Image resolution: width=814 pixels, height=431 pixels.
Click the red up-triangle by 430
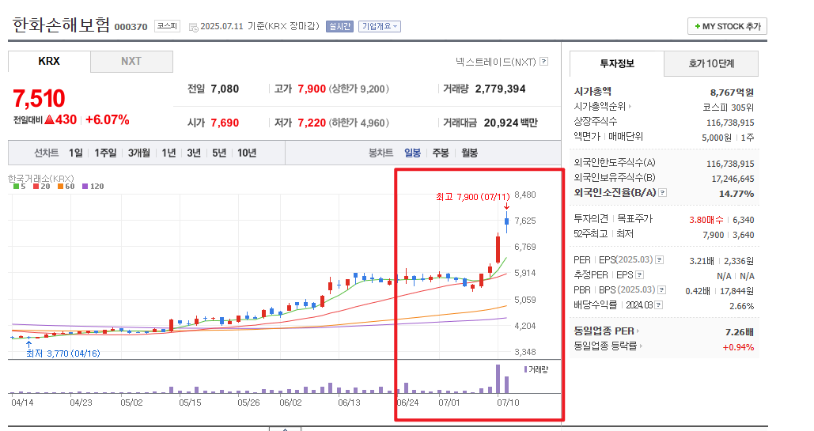coord(49,119)
